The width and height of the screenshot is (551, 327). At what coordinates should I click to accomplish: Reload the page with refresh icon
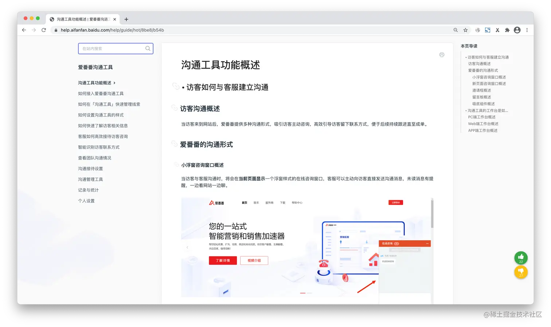click(44, 30)
